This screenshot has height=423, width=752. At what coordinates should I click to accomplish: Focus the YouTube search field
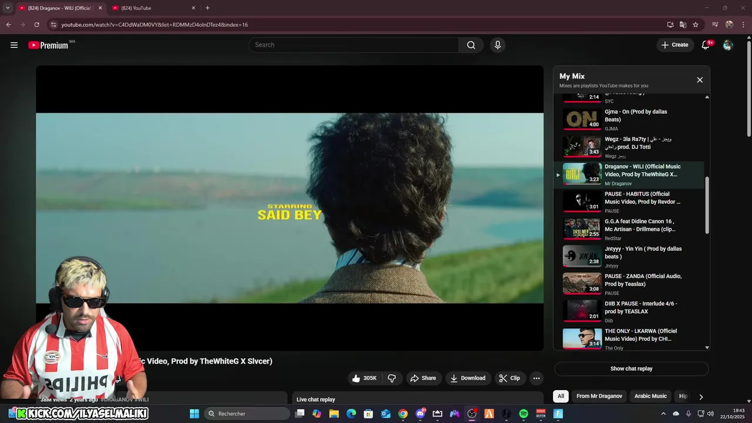[355, 45]
